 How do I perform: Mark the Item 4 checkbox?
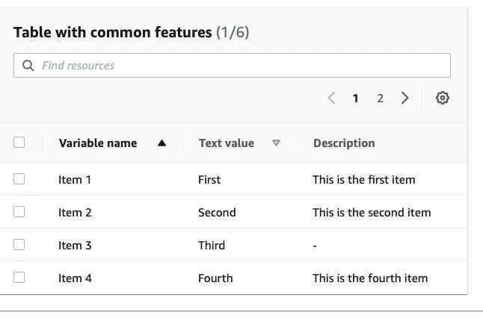point(19,278)
